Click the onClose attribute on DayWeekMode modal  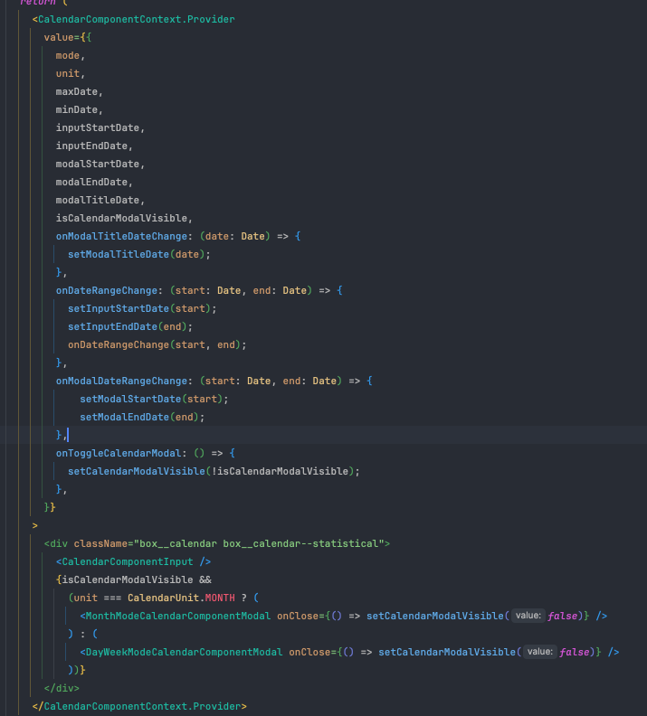tap(309, 652)
